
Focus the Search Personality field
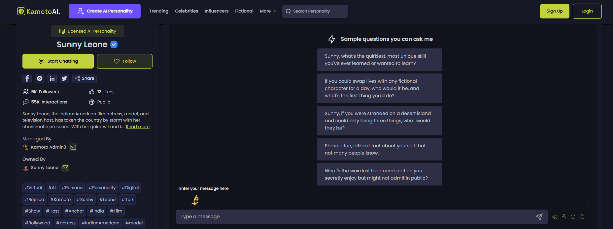point(315,11)
